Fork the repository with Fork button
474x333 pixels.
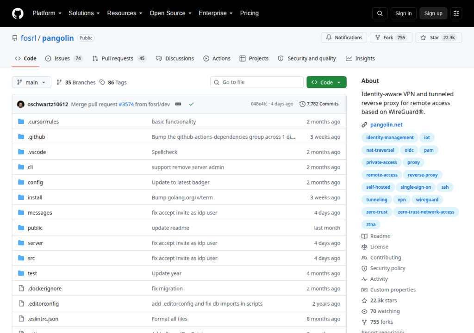[x=391, y=37]
